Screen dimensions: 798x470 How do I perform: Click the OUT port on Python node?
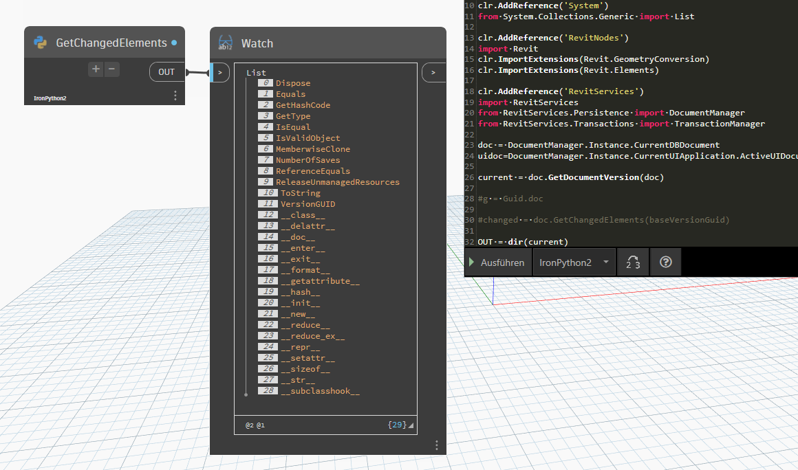tap(166, 71)
